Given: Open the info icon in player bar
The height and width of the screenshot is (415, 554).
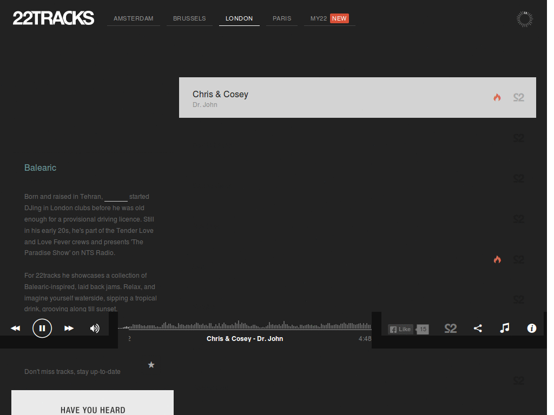Looking at the screenshot, I should [532, 328].
